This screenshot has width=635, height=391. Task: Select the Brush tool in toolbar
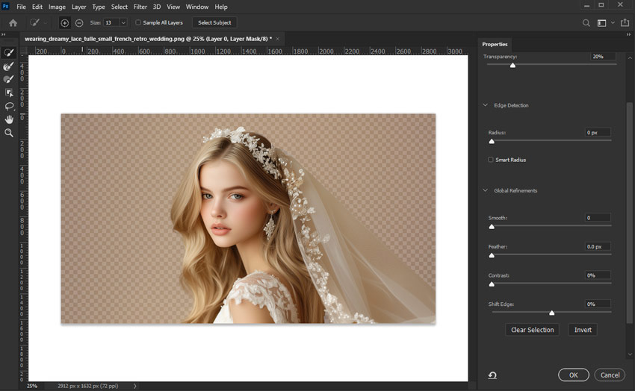pyautogui.click(x=9, y=79)
